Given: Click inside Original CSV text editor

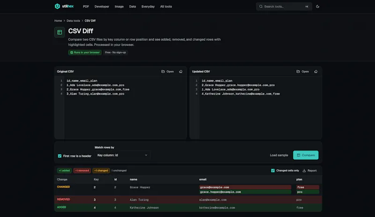Looking at the screenshot, I should [x=125, y=108].
